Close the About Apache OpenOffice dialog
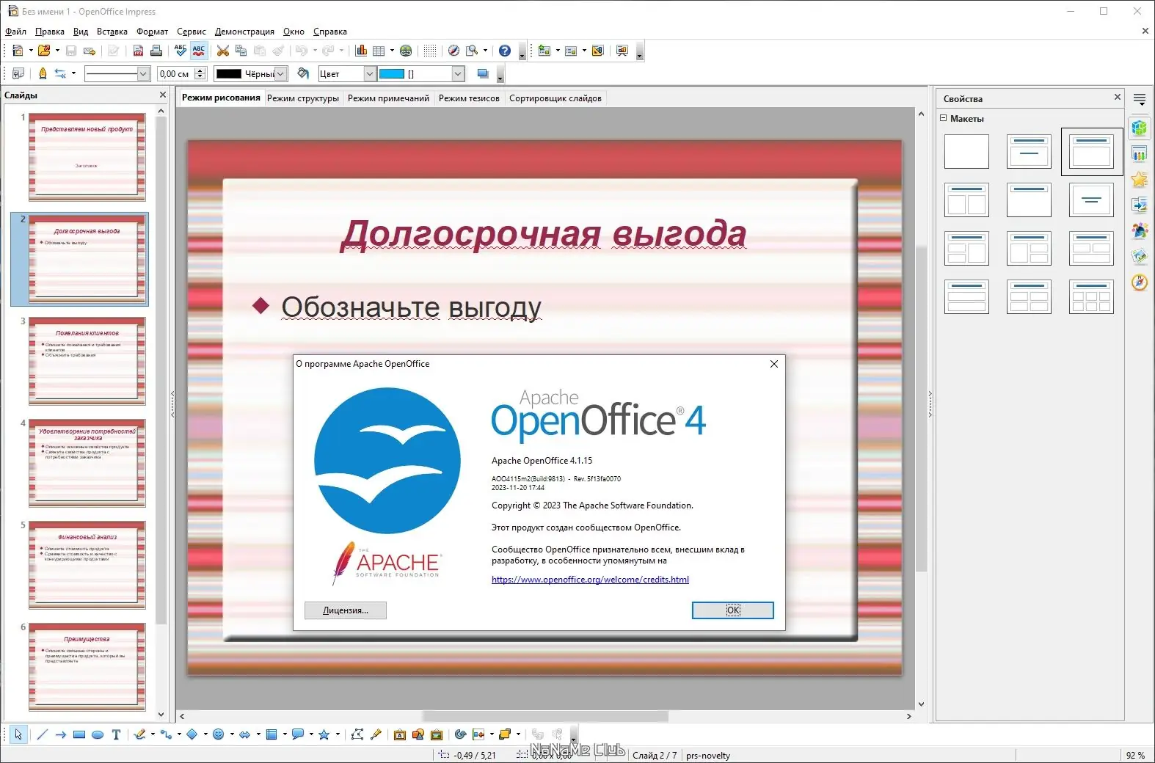Viewport: 1155px width, 763px height. pyautogui.click(x=773, y=364)
